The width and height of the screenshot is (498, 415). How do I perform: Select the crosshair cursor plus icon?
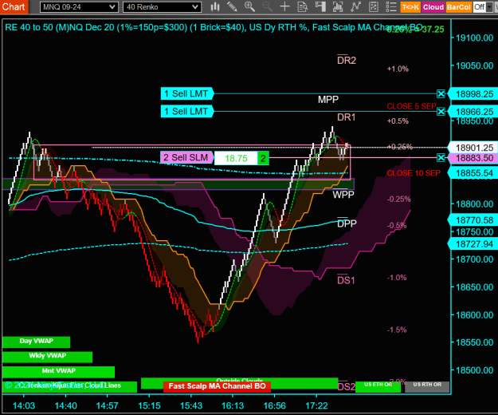click(284, 6)
